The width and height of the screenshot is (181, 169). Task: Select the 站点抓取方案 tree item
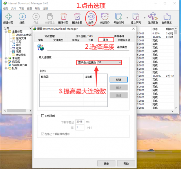click(x=20, y=65)
